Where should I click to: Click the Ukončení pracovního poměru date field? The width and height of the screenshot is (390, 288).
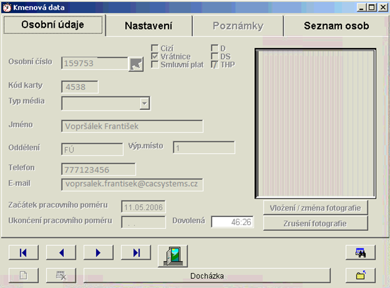(x=143, y=222)
